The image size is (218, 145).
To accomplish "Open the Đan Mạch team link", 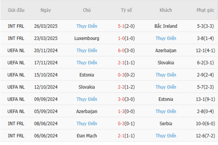I will click(87, 136).
